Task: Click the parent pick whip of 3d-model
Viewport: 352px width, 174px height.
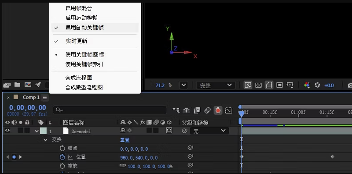Action: (x=184, y=131)
